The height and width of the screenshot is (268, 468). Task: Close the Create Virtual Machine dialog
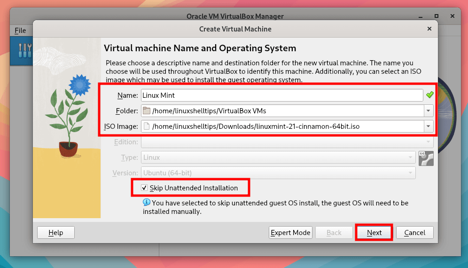[429, 29]
